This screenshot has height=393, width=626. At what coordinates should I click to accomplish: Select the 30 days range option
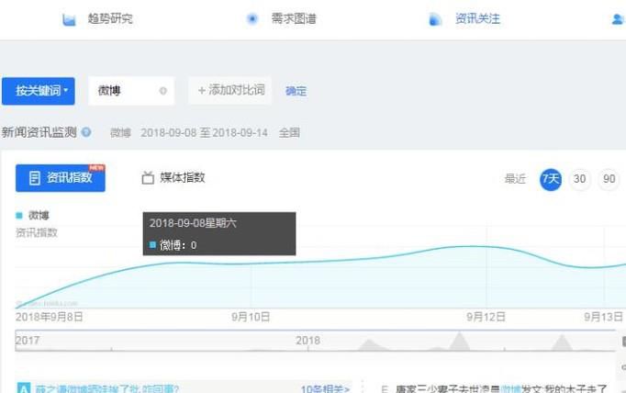[580, 179]
